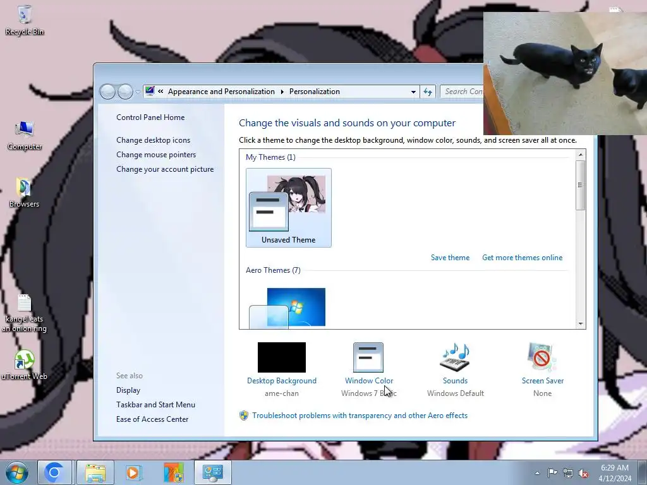647x485 pixels.
Task: Open Change desktop icons link
Action: click(153, 140)
